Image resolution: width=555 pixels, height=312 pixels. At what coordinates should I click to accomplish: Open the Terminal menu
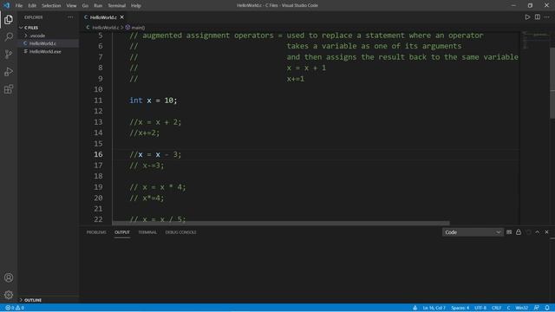[x=116, y=5]
